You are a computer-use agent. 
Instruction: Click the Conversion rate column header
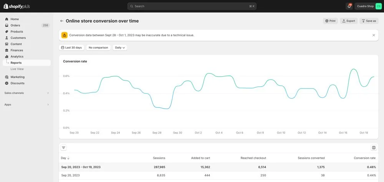pos(365,158)
